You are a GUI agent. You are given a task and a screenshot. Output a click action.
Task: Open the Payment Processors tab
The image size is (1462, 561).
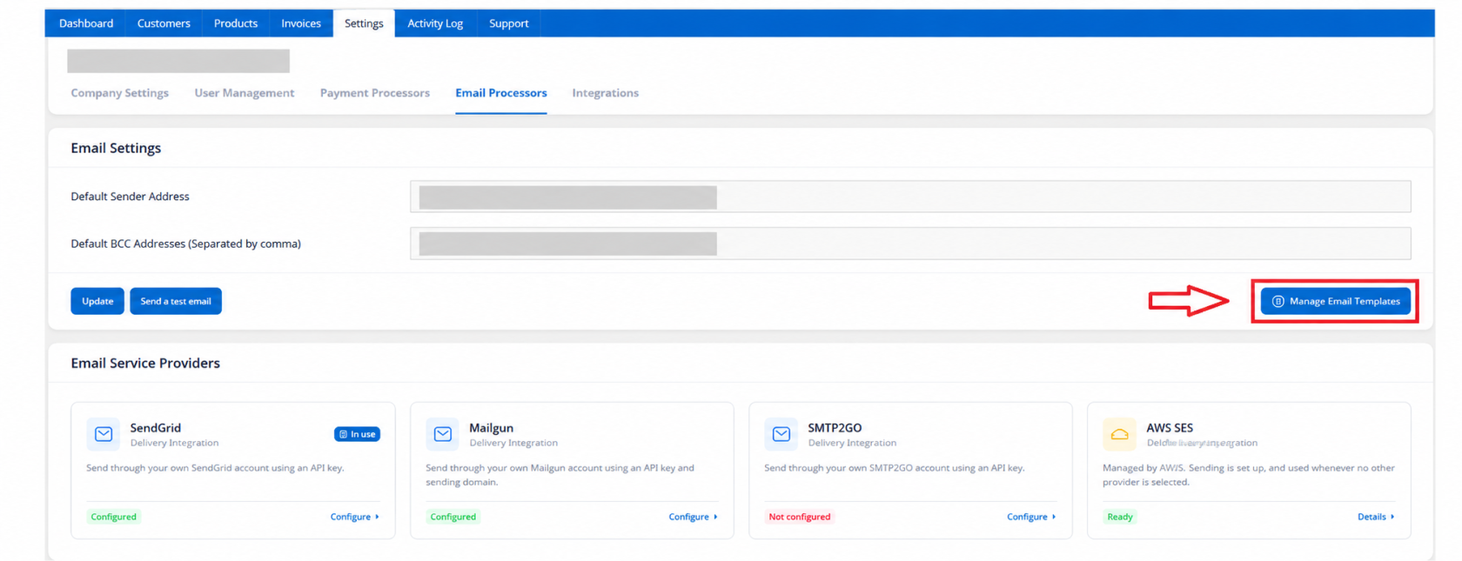[375, 93]
